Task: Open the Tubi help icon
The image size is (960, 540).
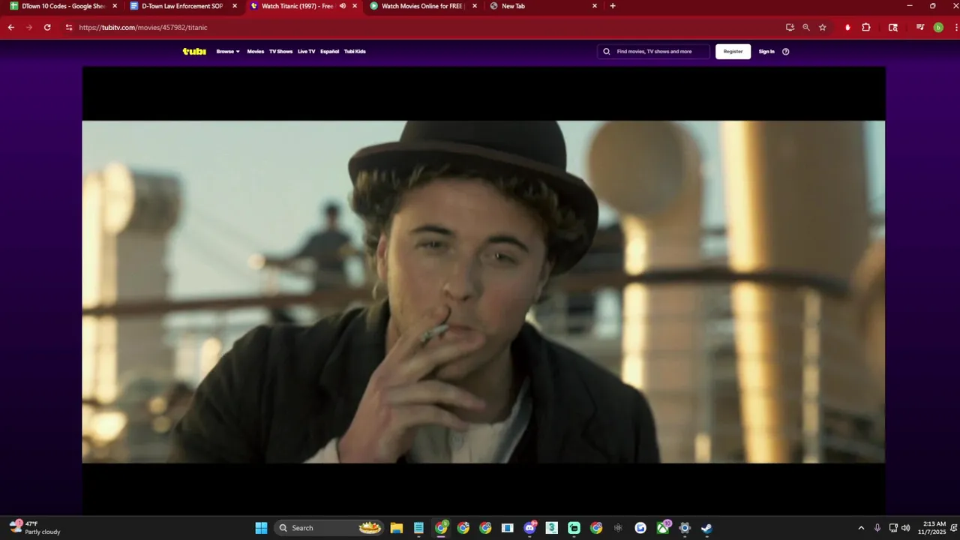Action: 786,52
